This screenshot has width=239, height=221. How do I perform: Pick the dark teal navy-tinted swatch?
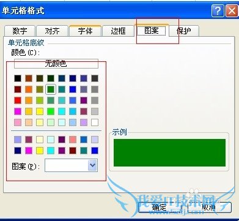tap(62, 78)
